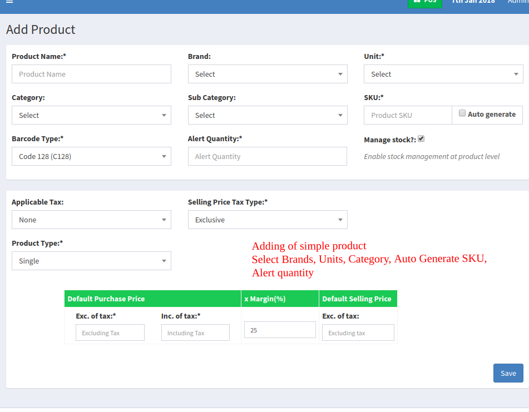Open the Admin user menu

click(x=517, y=2)
